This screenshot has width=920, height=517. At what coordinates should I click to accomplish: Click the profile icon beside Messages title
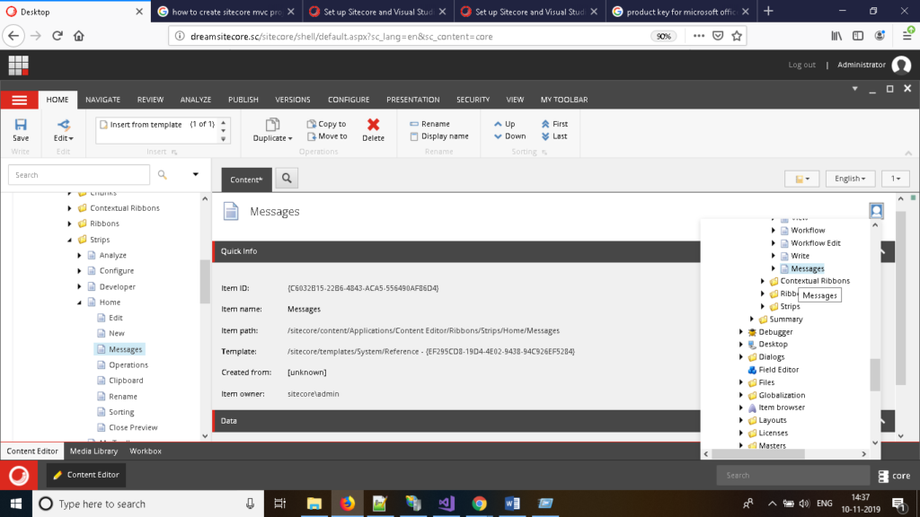coord(876,210)
